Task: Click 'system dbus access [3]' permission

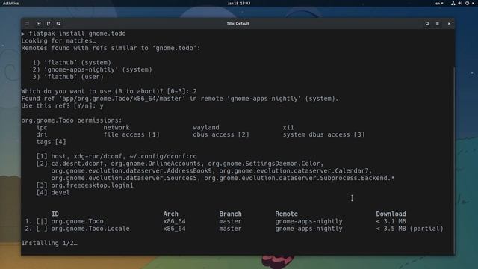Action: click(x=323, y=134)
